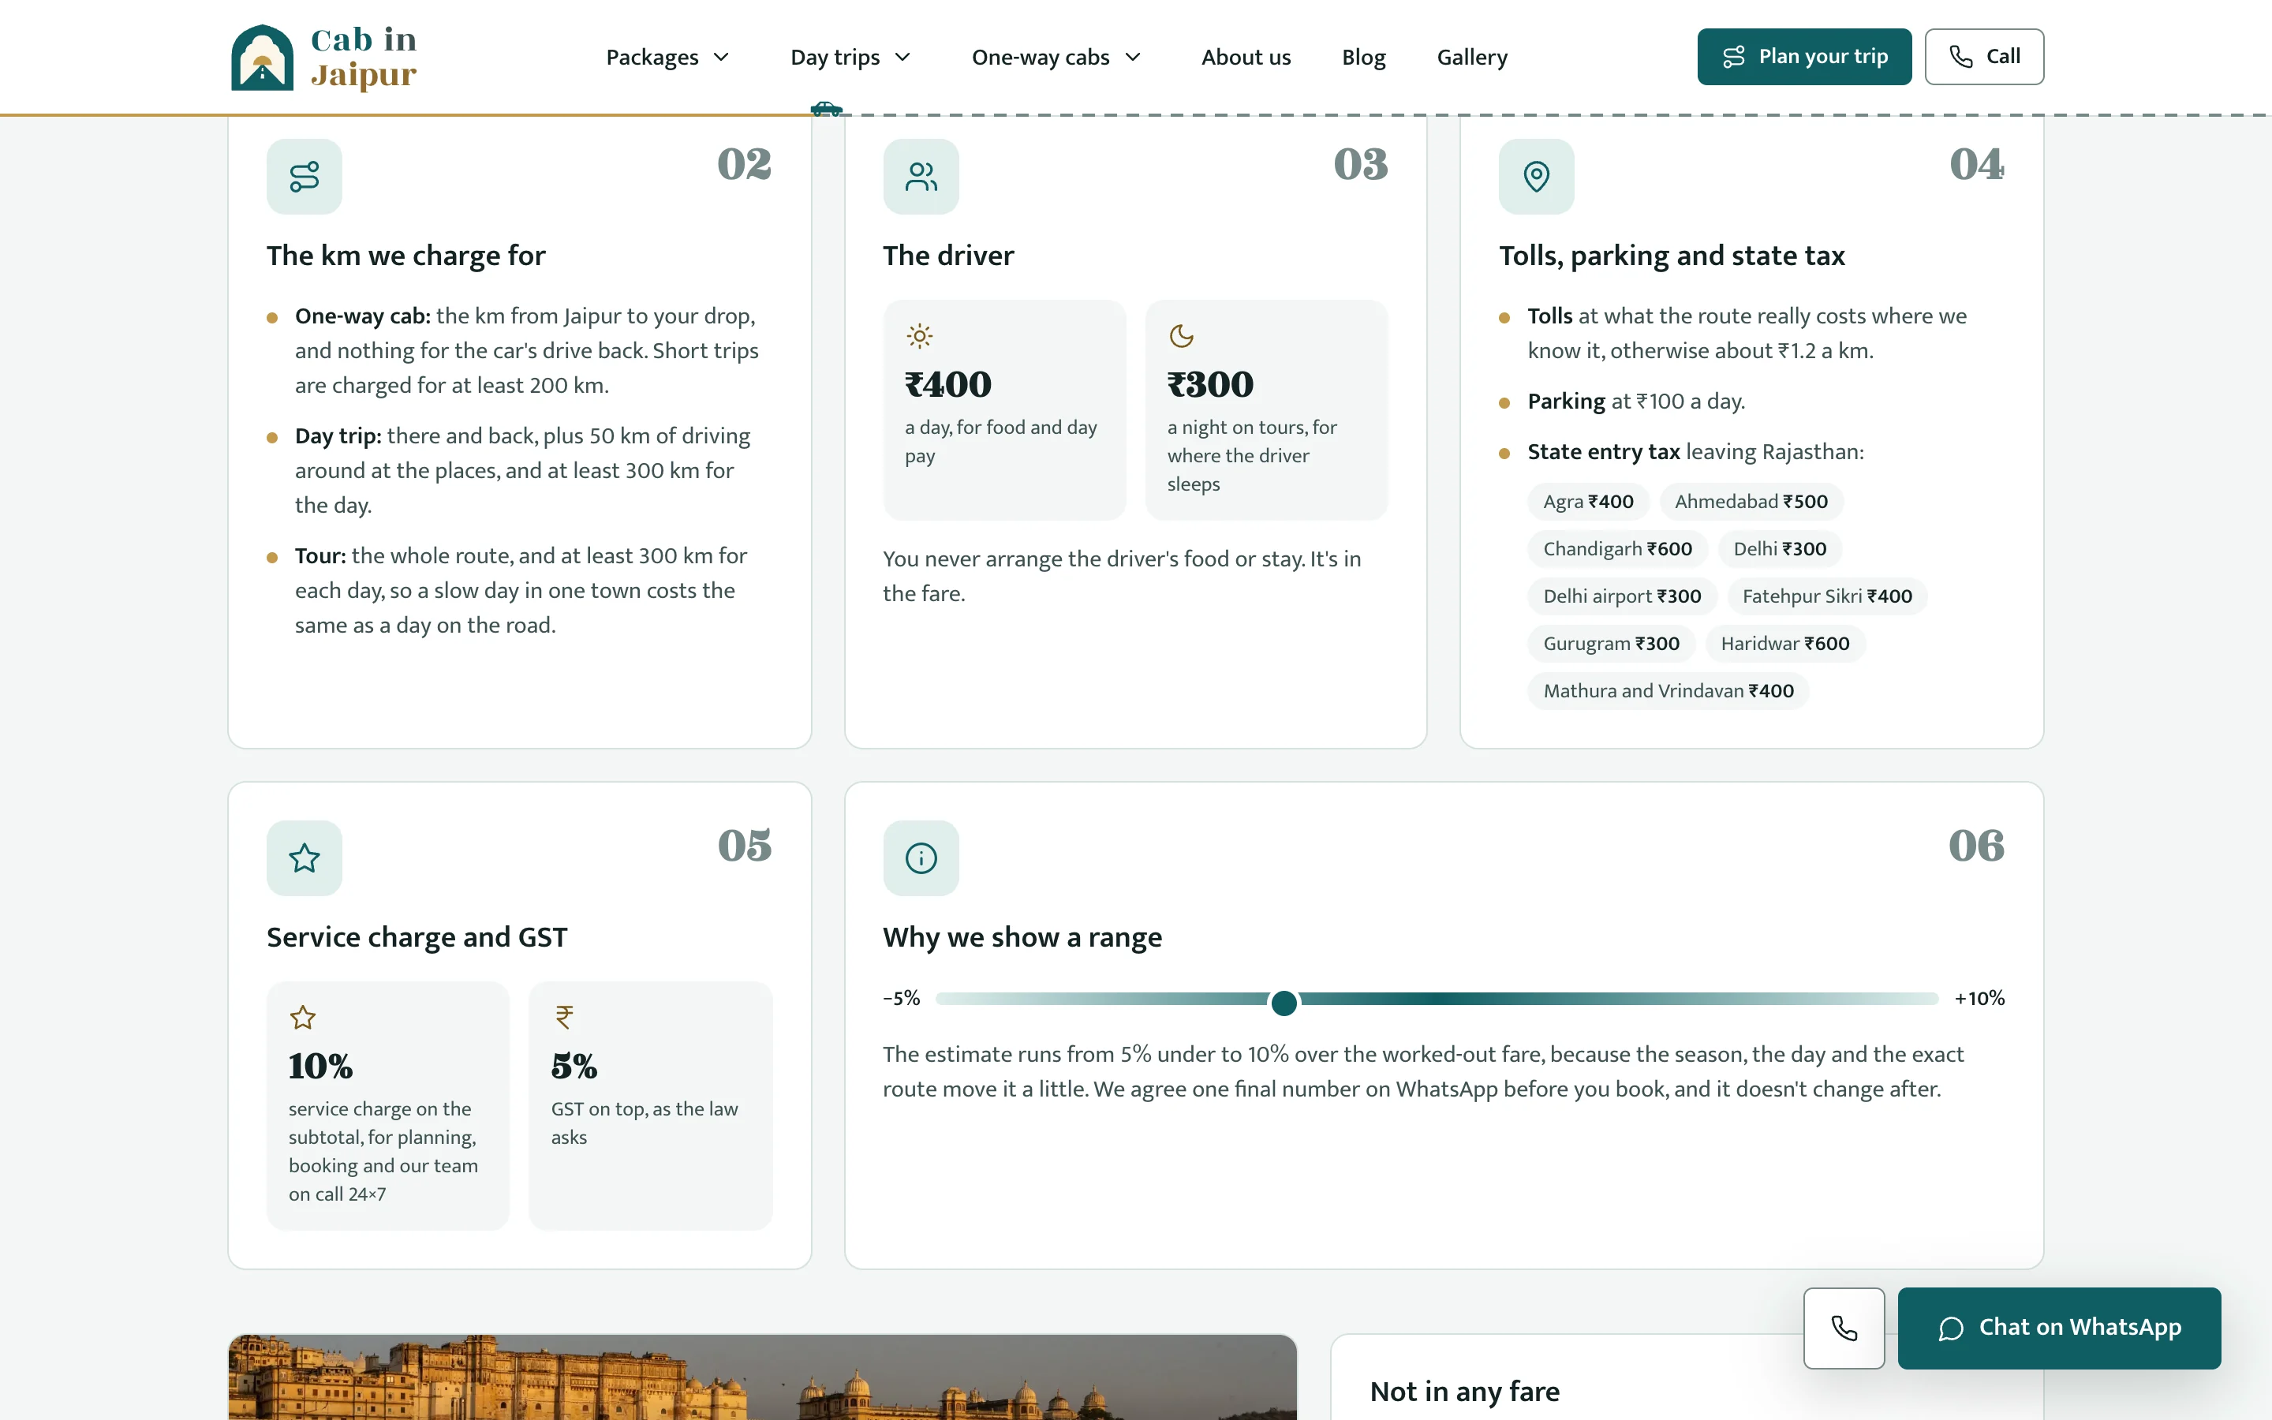
Task: Click the Ahmedabad ₹500 tax chip
Action: 1751,502
